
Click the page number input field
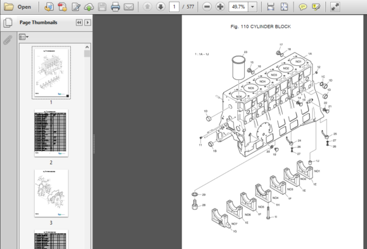[174, 7]
